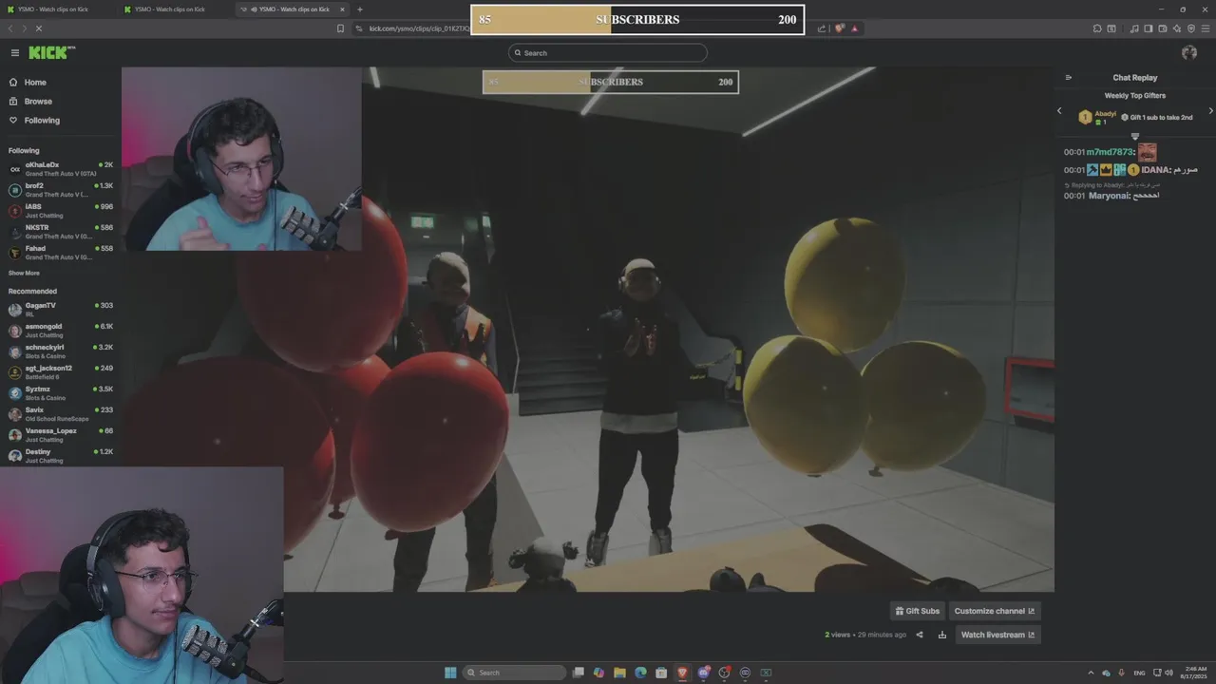Download the clip via download icon
The height and width of the screenshot is (684, 1216).
click(942, 635)
